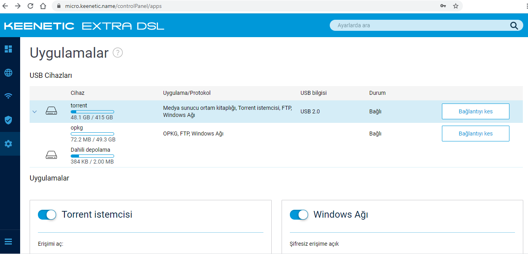Click the torrent USB drive icon
Viewport: 528px width, 254px height.
51,111
